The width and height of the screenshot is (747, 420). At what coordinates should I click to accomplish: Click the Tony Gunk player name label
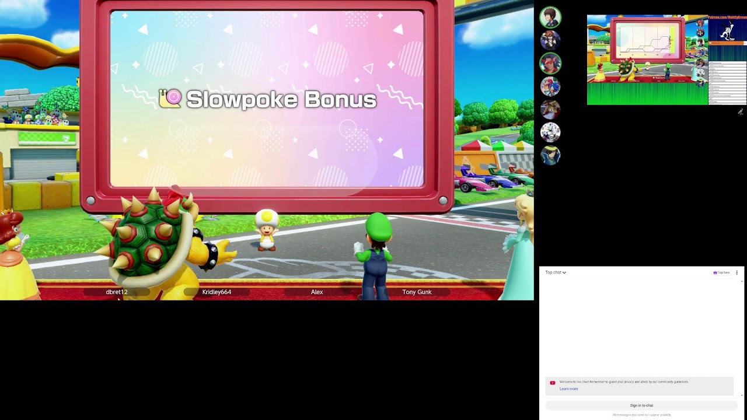coord(417,292)
